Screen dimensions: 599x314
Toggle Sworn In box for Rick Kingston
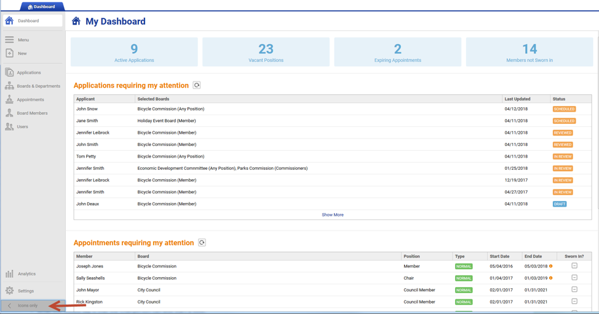[x=574, y=301]
